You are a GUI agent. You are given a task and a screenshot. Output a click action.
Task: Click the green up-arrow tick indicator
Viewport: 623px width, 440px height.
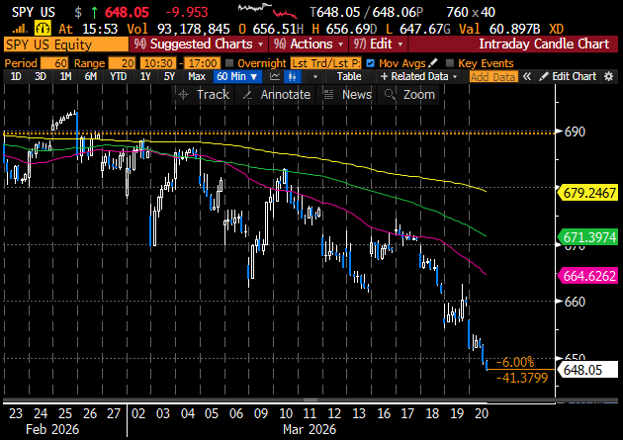coord(94,12)
